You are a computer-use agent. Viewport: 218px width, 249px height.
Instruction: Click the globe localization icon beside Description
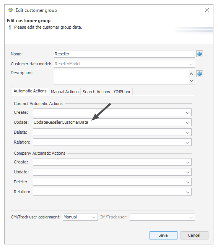tap(200, 74)
